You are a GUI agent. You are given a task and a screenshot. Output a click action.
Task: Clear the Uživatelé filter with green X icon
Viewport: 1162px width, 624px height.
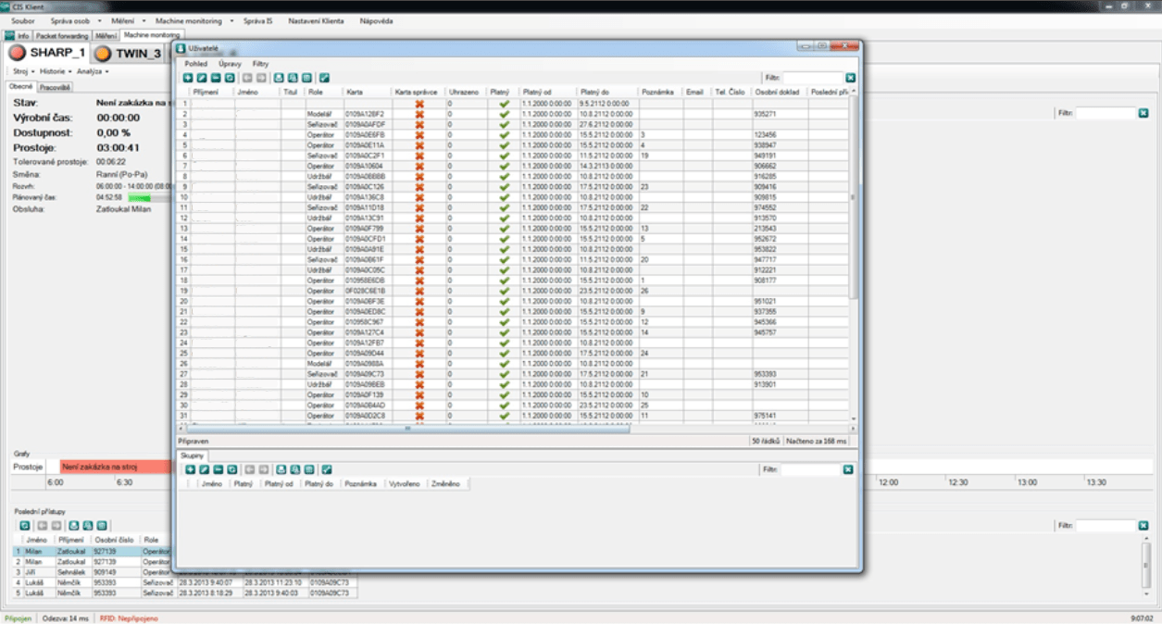click(850, 79)
